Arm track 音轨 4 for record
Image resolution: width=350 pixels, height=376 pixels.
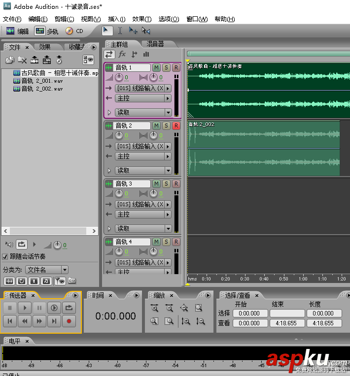pyautogui.click(x=176, y=242)
